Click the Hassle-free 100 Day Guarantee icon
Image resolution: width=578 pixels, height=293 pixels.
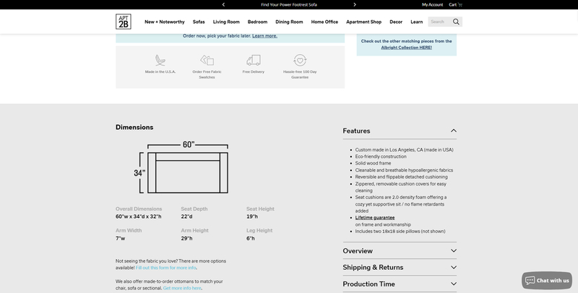[x=300, y=61]
